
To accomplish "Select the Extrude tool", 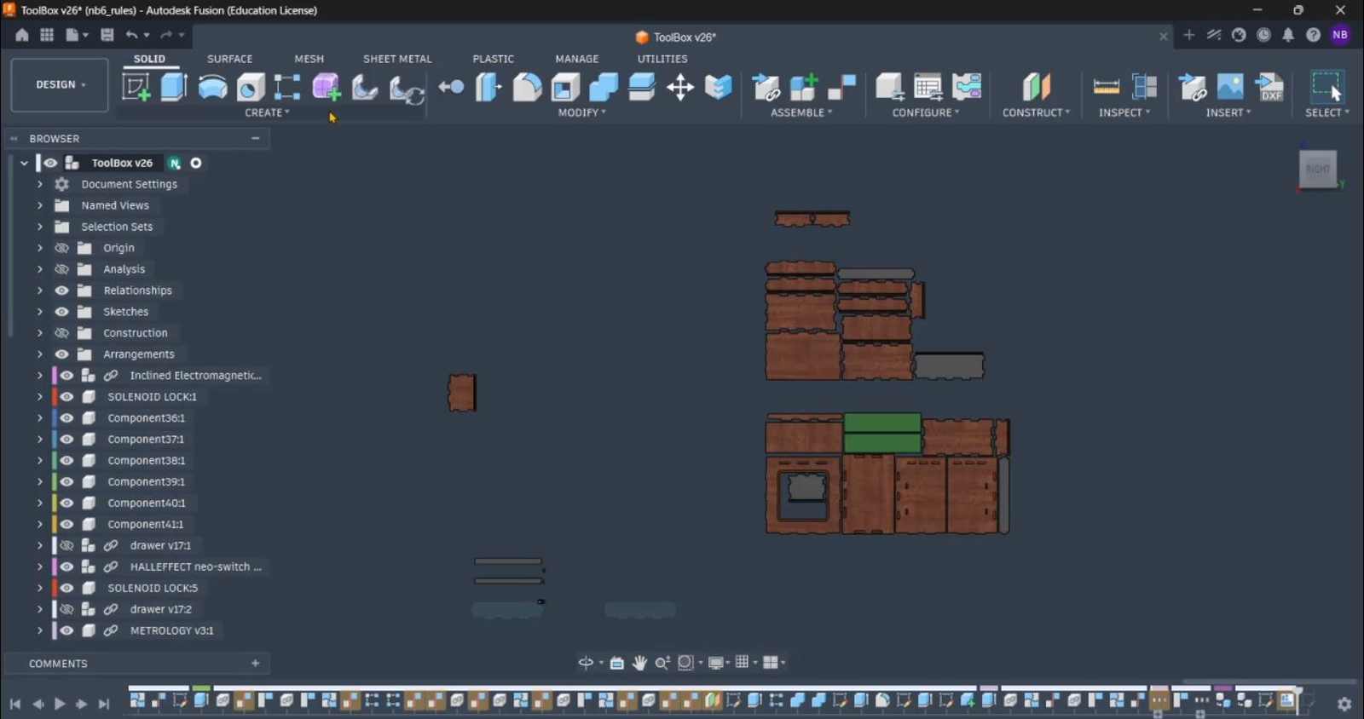I will coord(174,87).
